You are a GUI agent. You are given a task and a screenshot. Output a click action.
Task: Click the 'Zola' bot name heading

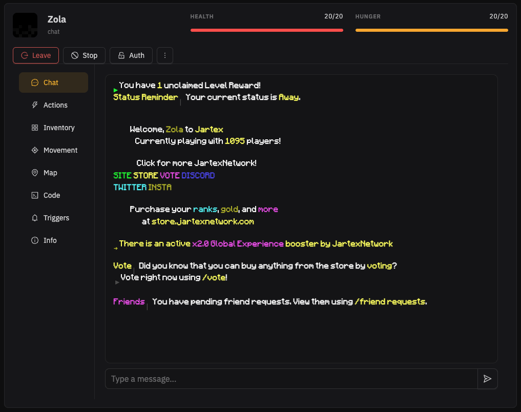pyautogui.click(x=57, y=19)
